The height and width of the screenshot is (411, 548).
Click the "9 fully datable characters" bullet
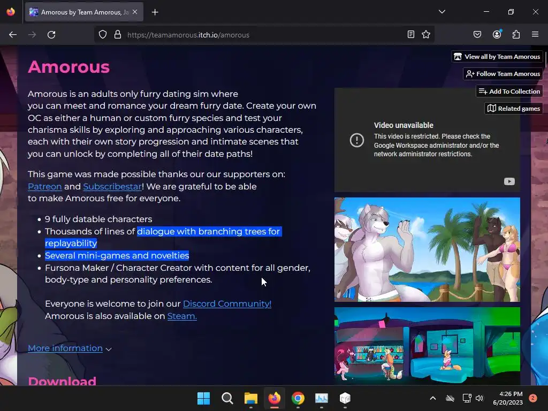point(98,219)
